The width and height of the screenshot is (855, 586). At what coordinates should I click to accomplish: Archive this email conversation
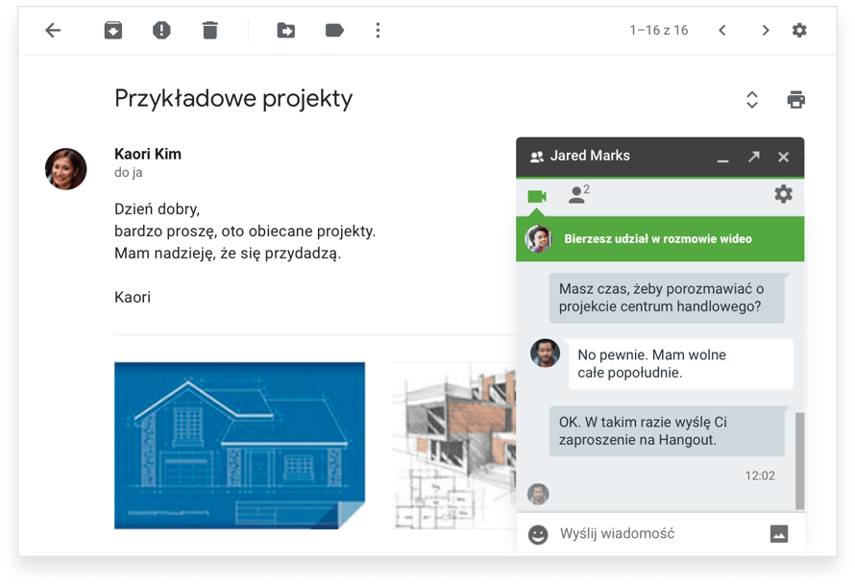pyautogui.click(x=113, y=31)
